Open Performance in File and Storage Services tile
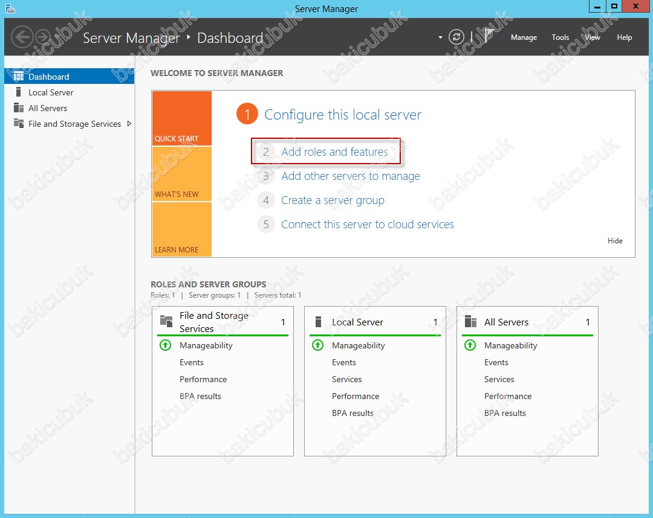The height and width of the screenshot is (518, 653). [x=203, y=380]
